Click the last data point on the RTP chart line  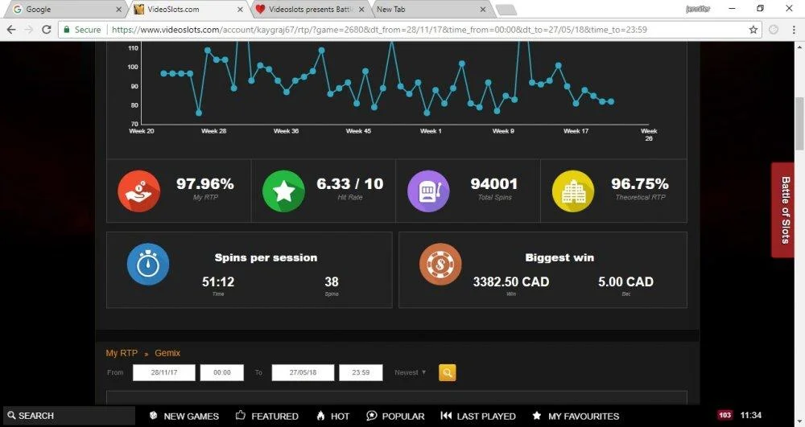coord(611,101)
